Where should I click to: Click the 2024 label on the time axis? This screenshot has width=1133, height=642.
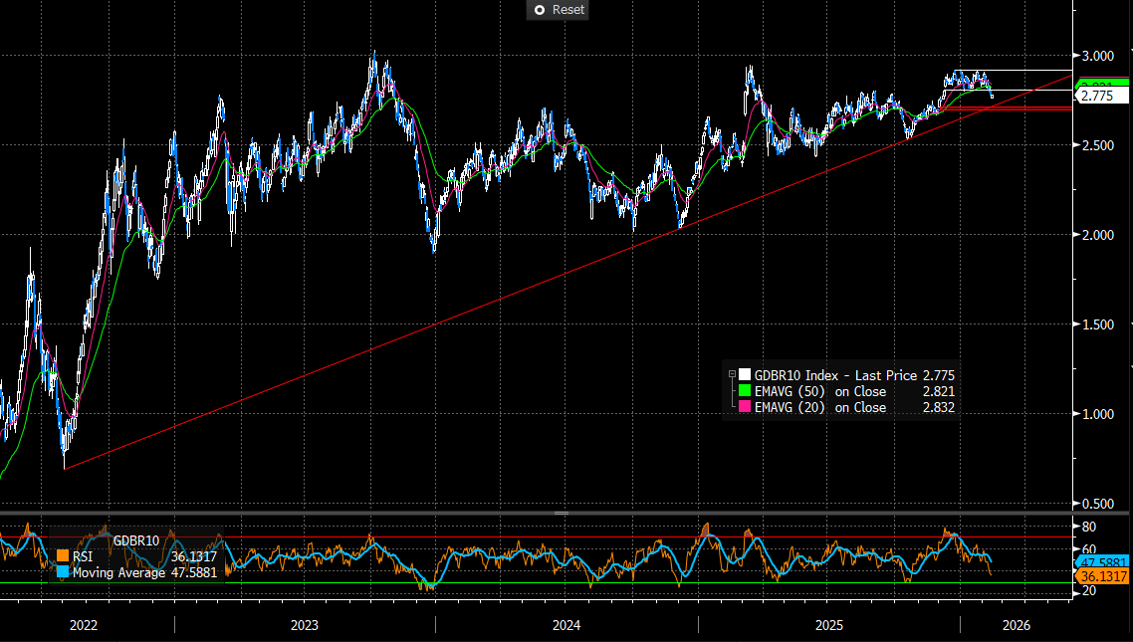(566, 625)
